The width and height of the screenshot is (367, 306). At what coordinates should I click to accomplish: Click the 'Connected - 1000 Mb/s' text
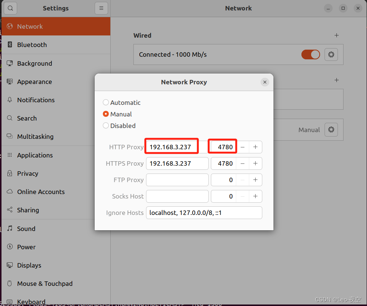click(173, 54)
